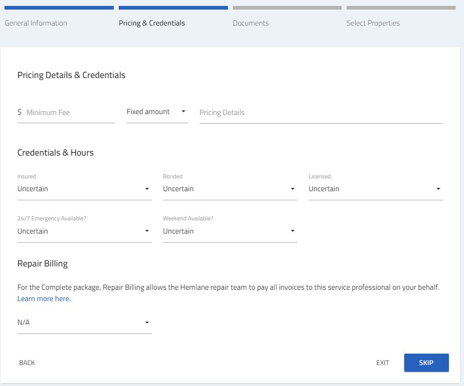Viewport: 464px width, 386px height.
Task: Focus the Pricing Details text field
Action: coord(321,113)
